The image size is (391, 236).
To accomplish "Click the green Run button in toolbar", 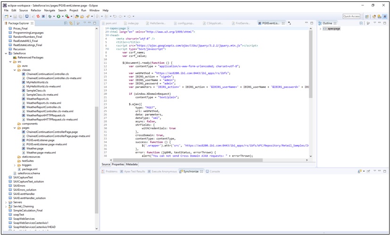I will point(59,17).
